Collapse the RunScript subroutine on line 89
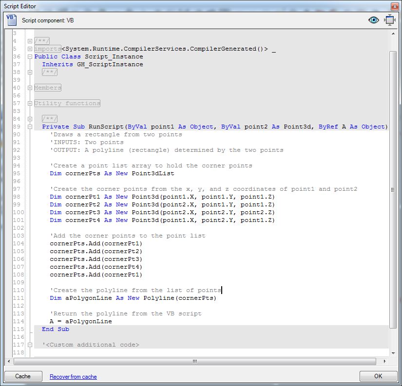Screen dimensions: 402x386 (x=29, y=126)
